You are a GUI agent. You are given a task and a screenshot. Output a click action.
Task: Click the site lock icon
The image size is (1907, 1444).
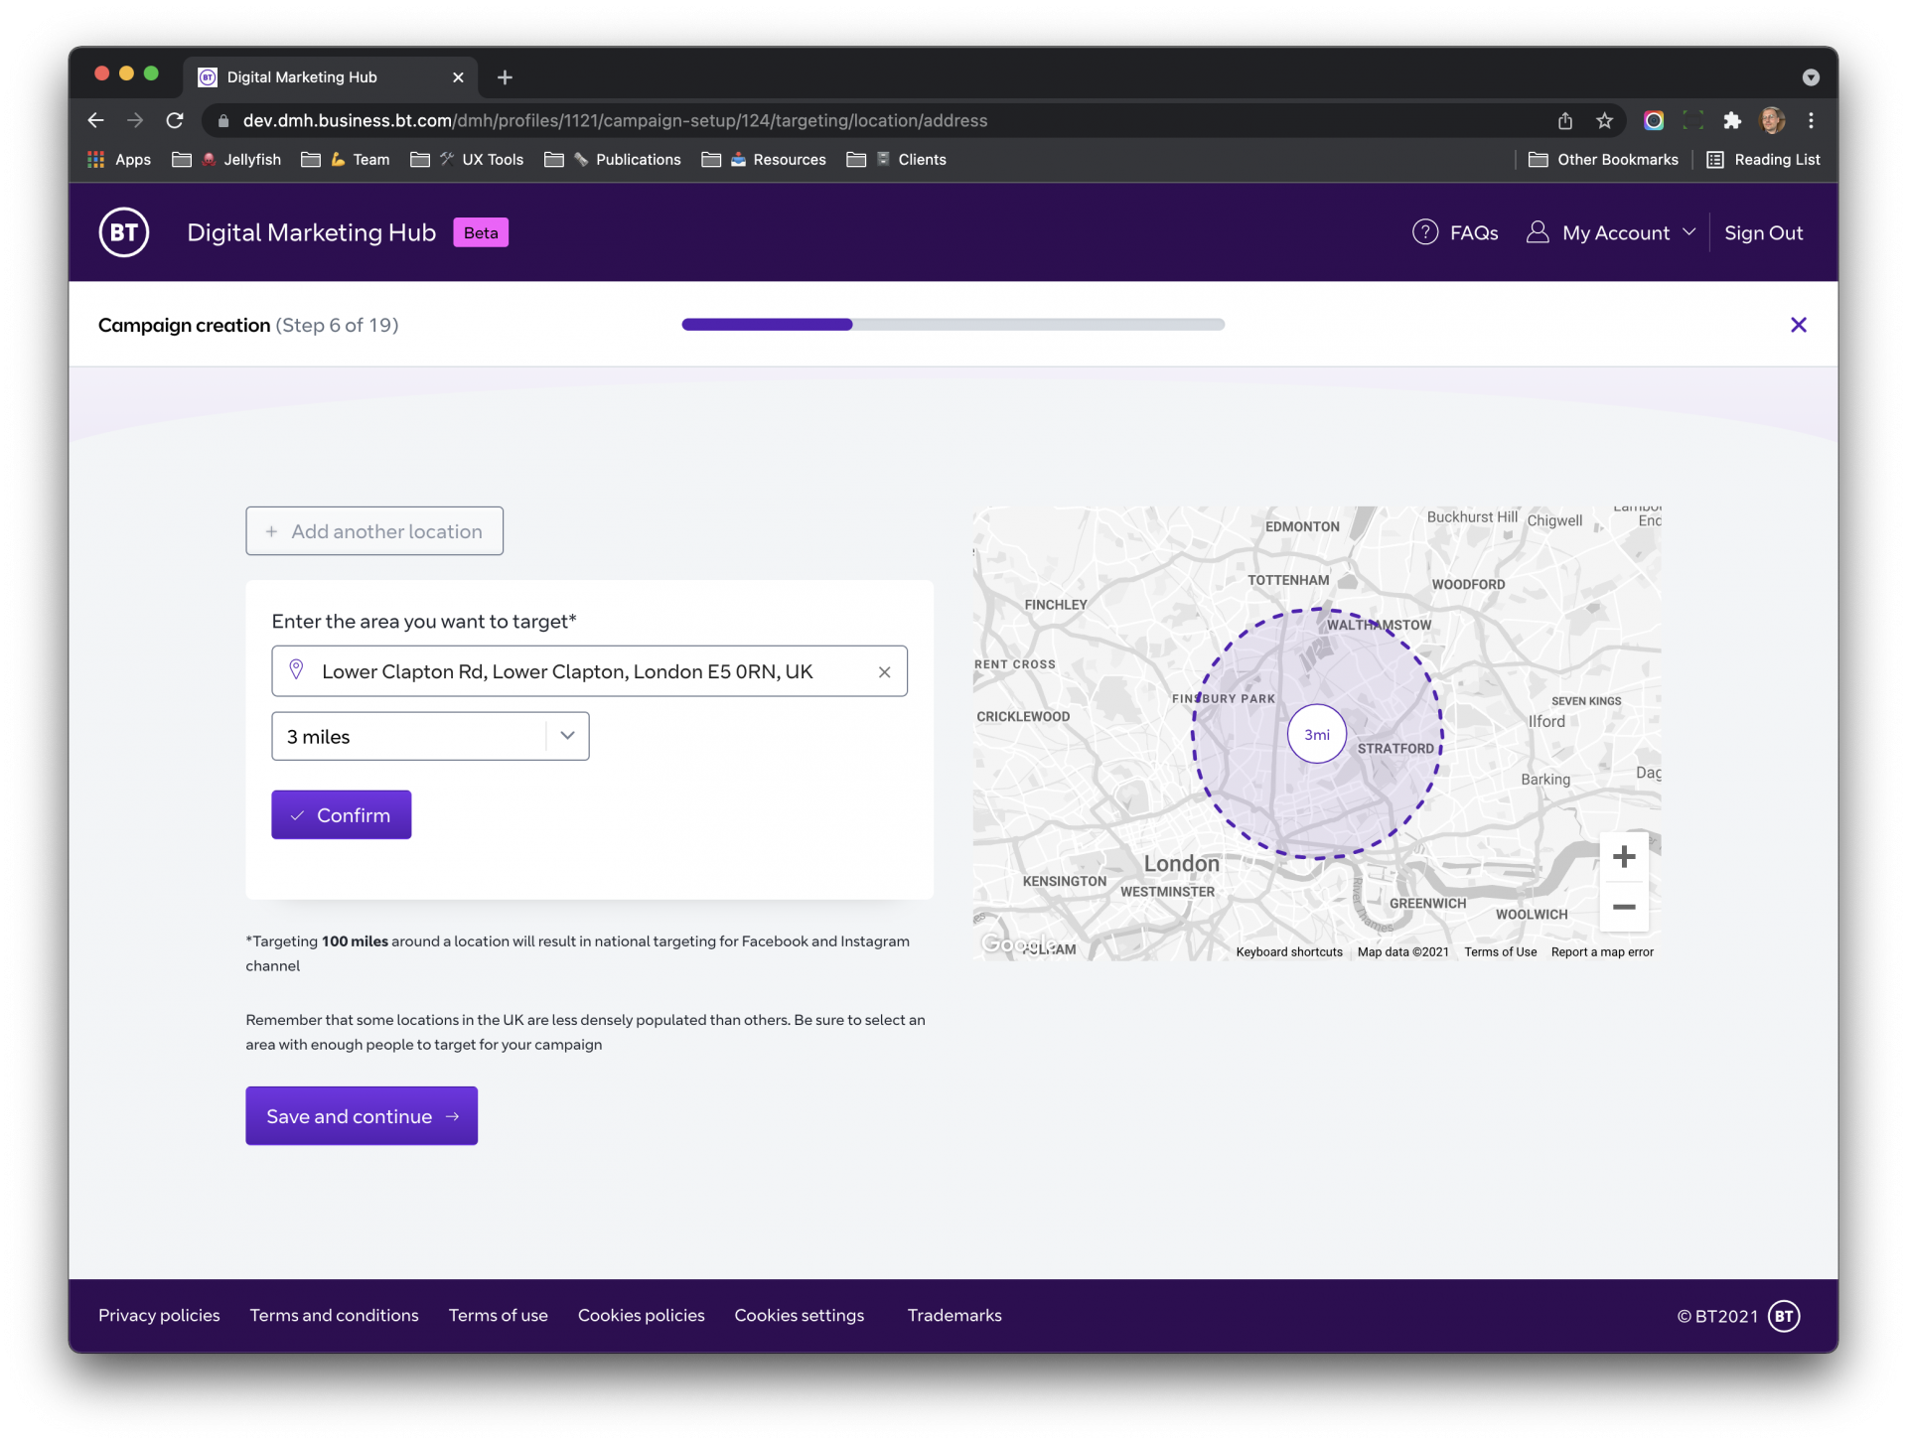[x=223, y=120]
